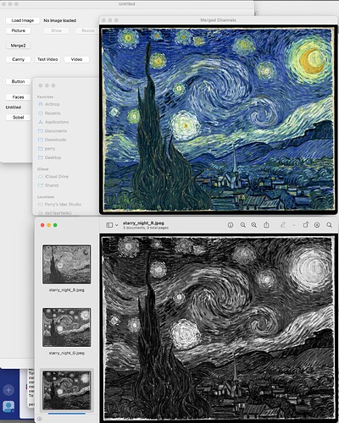The image size is (339, 423).
Task: Click the generic Button button
Action: click(x=19, y=81)
